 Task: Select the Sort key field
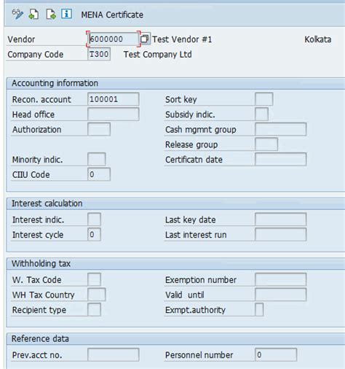tap(264, 99)
